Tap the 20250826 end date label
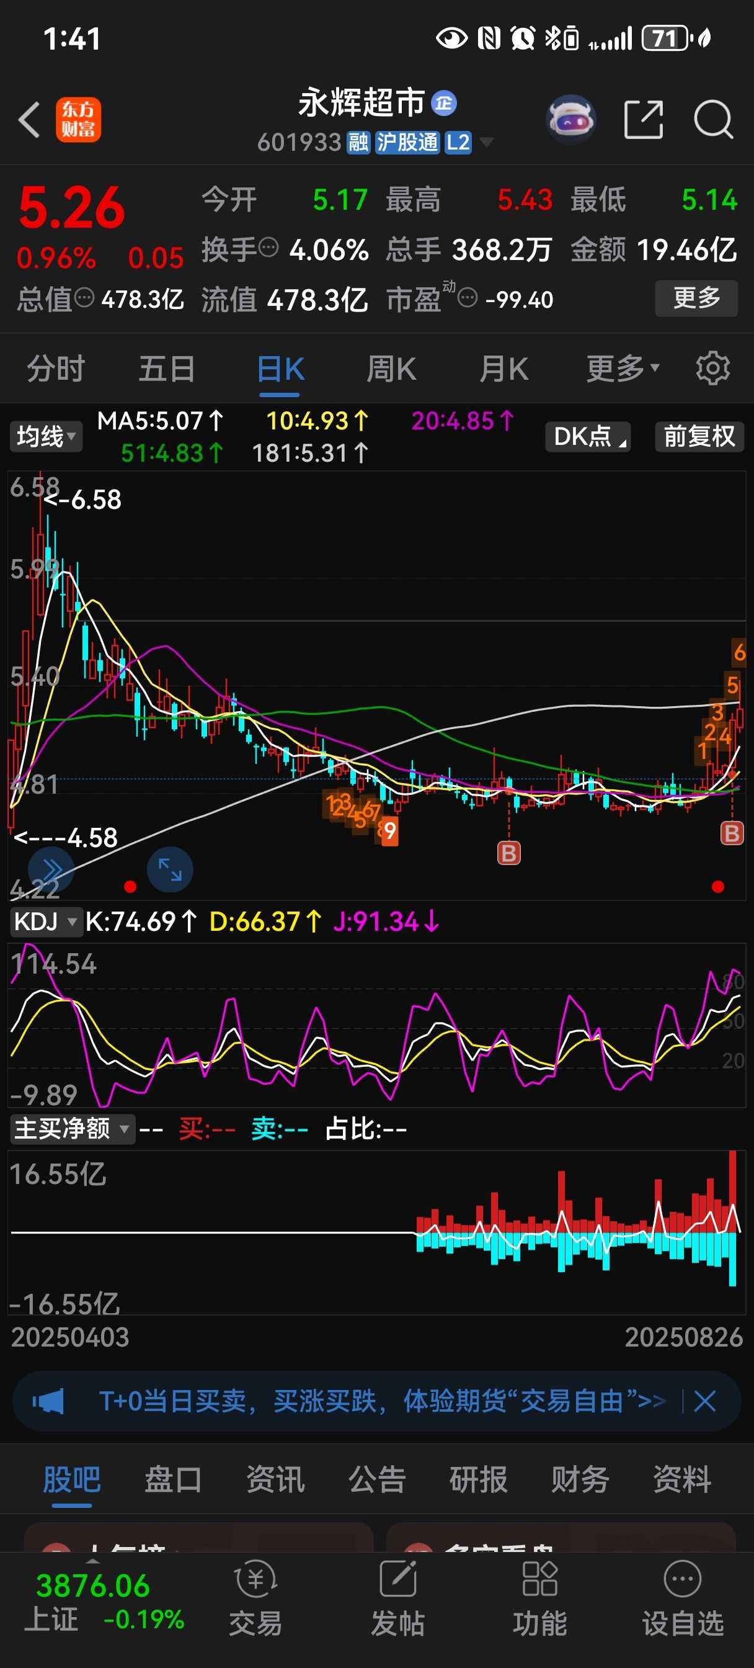Screen dimensions: 754x1668 (683, 1337)
